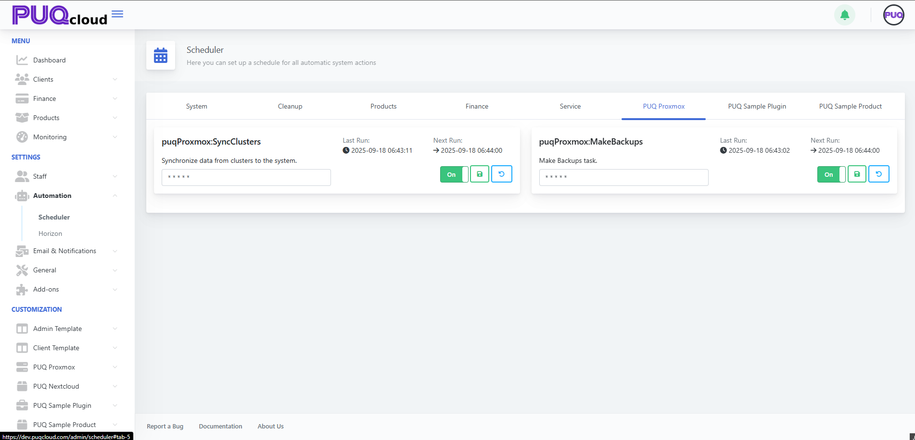The height and width of the screenshot is (440, 915).
Task: Click the MakeBackups cron expression field
Action: point(623,177)
